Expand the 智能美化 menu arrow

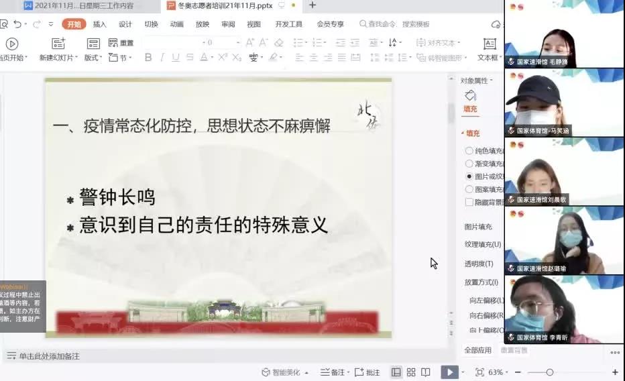306,373
